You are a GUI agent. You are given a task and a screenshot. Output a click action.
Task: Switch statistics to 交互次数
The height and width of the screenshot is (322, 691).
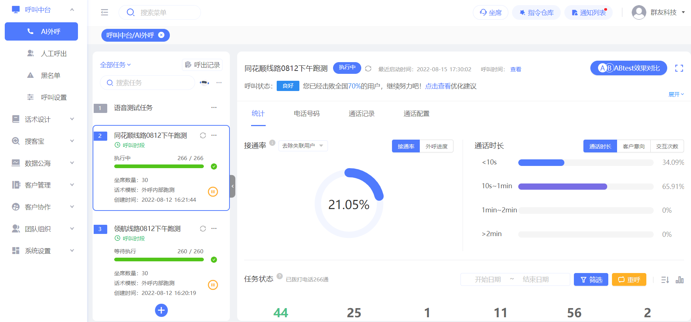coord(667,146)
